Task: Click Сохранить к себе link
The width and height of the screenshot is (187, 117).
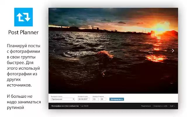Action: click(x=160, y=106)
